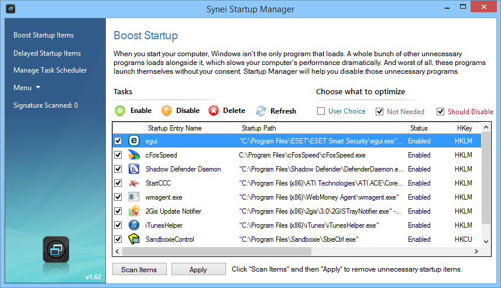
Task: Click the Delete task label
Action: click(x=234, y=111)
